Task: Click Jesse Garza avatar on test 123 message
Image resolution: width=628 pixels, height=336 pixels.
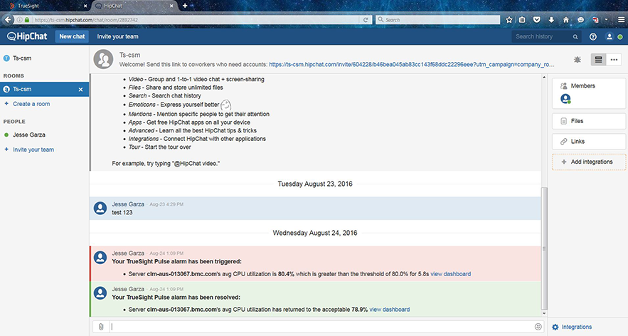Action: click(x=100, y=208)
